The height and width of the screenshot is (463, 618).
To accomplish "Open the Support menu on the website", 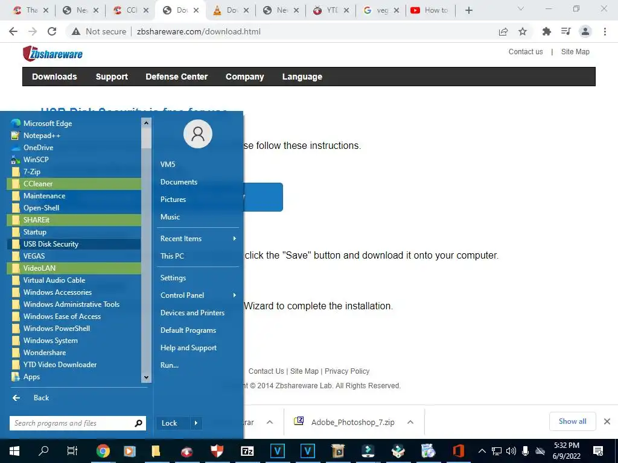I will 112,77.
